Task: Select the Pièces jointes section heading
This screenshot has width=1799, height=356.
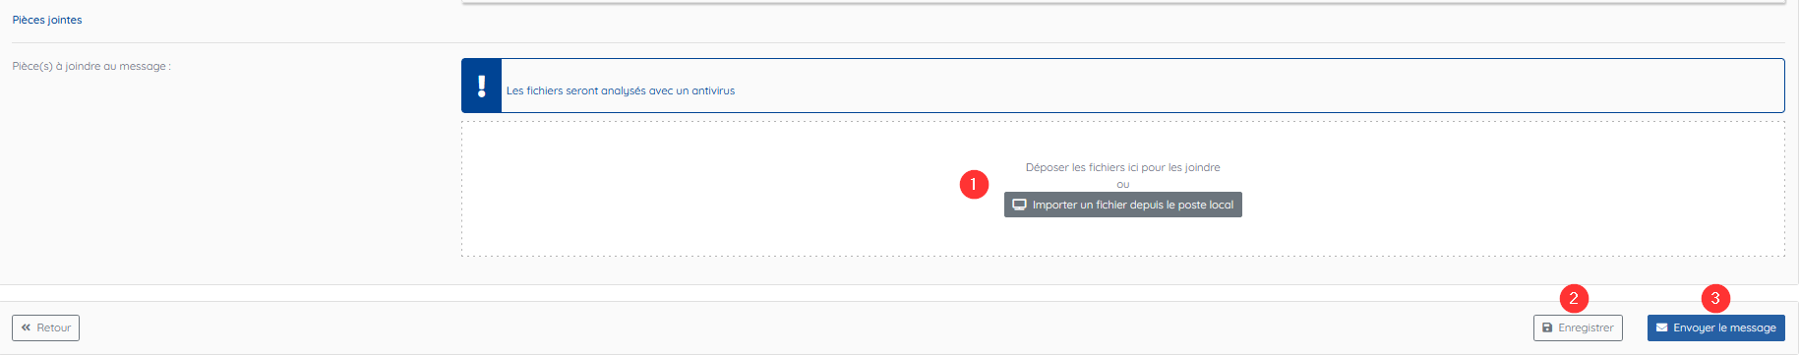Action: point(47,20)
